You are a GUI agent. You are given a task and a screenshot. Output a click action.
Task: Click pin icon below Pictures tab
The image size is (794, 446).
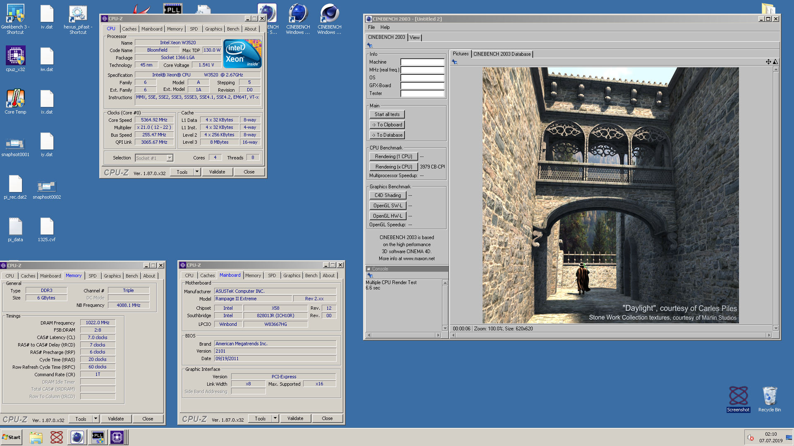454,62
